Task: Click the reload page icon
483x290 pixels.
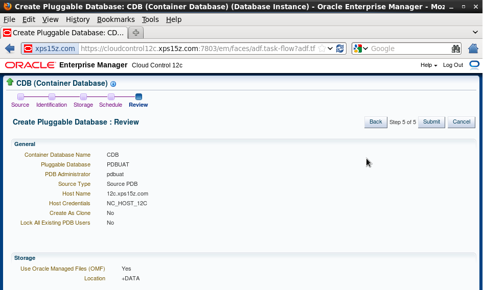Action: tap(340, 49)
